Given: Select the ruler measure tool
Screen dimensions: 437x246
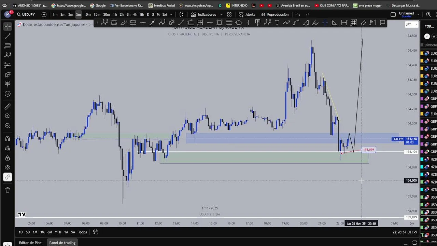Looking at the screenshot, I should [x=8, y=107].
